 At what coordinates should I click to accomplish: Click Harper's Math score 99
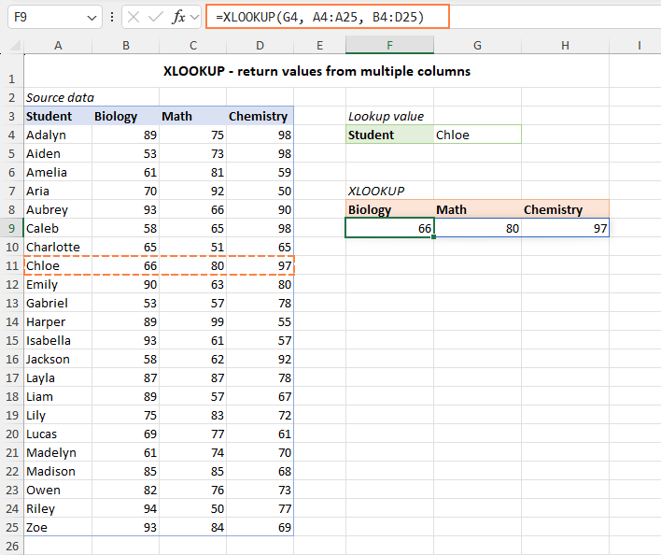tap(192, 321)
